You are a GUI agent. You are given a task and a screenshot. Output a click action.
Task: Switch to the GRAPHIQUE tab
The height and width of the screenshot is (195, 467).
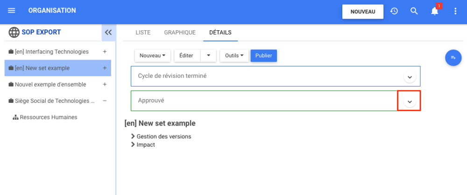click(180, 33)
